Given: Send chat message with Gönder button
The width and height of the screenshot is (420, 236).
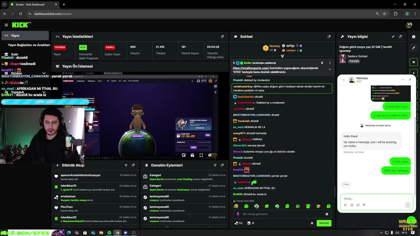Looking at the screenshot, I should pos(324,223).
